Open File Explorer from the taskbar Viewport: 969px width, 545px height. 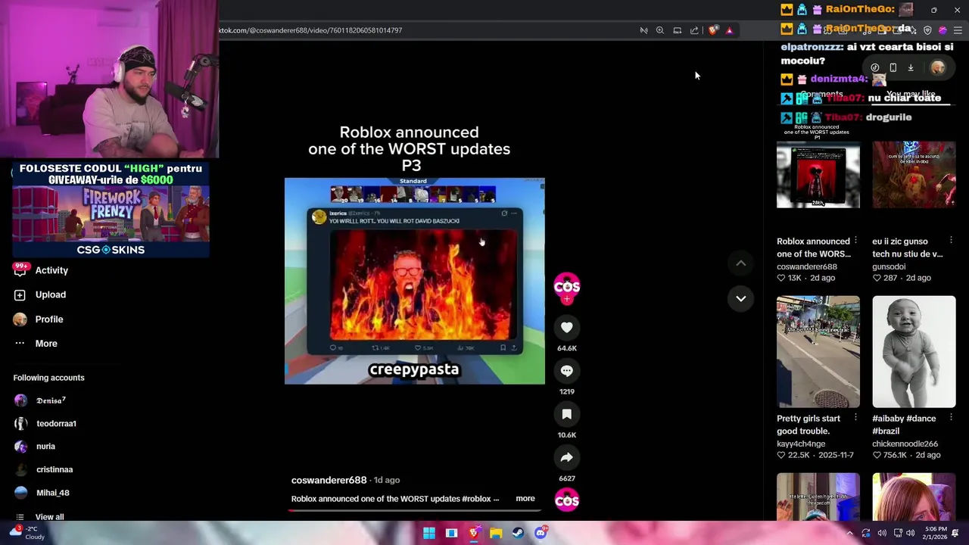496,533
